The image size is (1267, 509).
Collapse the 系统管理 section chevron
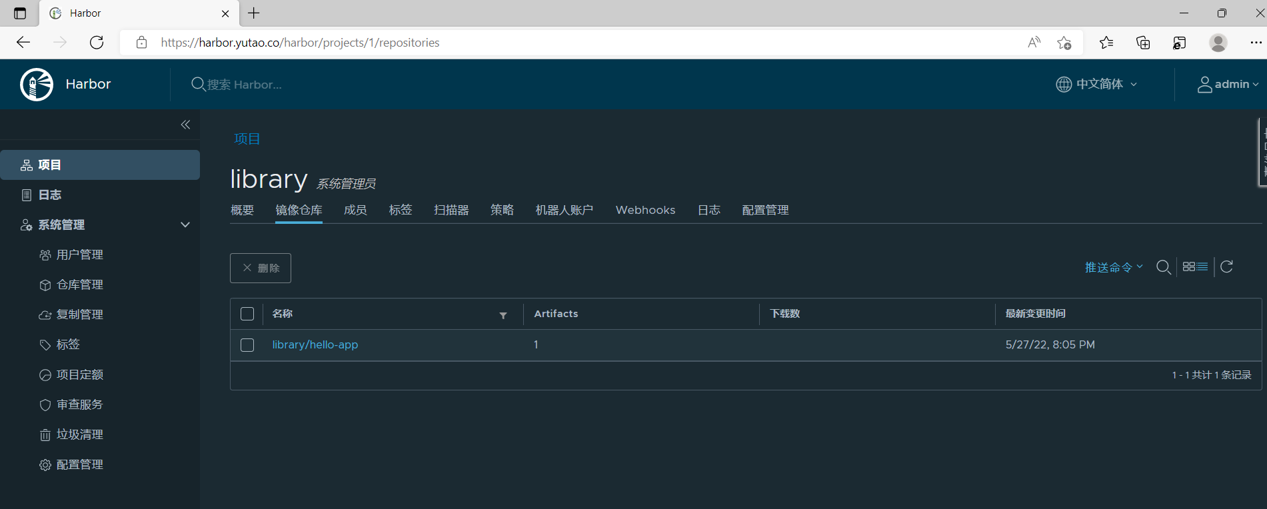185,225
